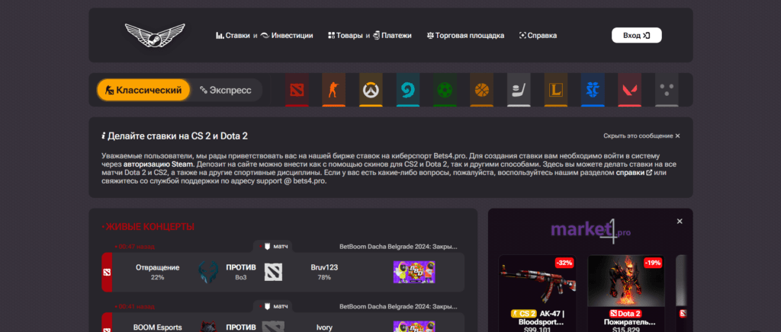Select Классический betting mode
This screenshot has height=332, width=781.
[x=143, y=90]
